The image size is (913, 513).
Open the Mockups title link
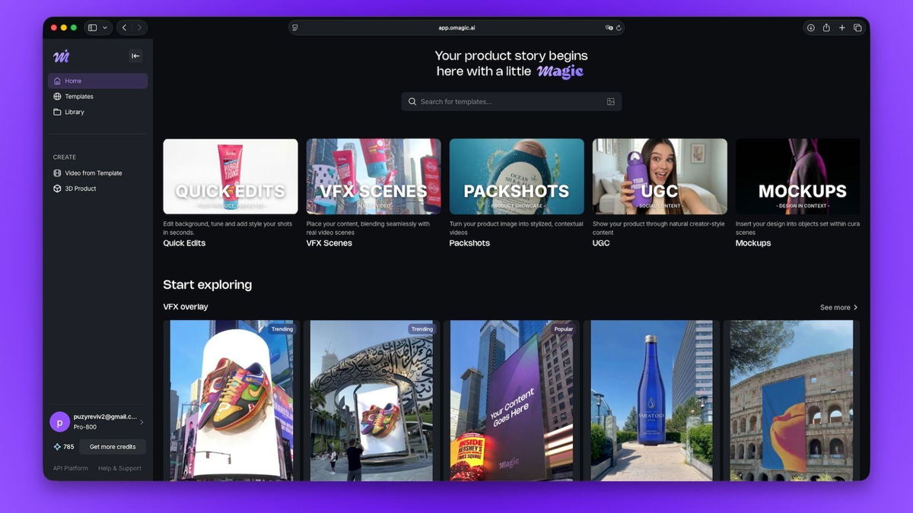click(x=753, y=243)
